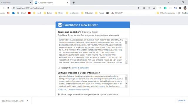Check the I accept the terms checkbox
Viewport: 188px width, 105px height.
click(59, 68)
